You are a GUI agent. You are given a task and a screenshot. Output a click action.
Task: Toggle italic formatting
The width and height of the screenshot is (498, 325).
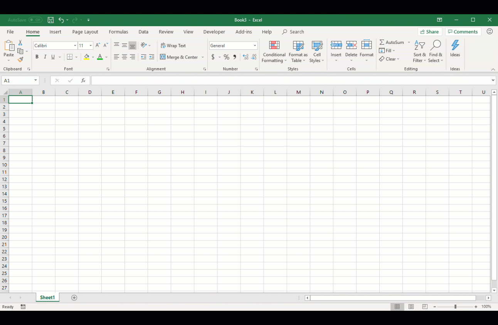click(45, 57)
